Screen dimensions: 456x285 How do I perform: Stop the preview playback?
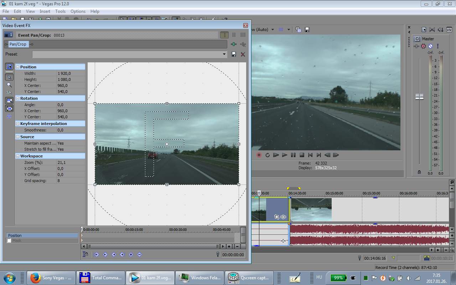(x=302, y=155)
